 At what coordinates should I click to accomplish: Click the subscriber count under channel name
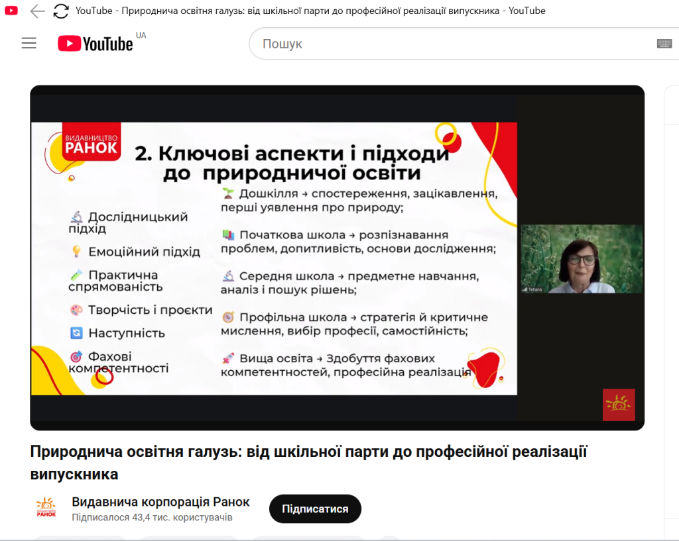pos(152,517)
